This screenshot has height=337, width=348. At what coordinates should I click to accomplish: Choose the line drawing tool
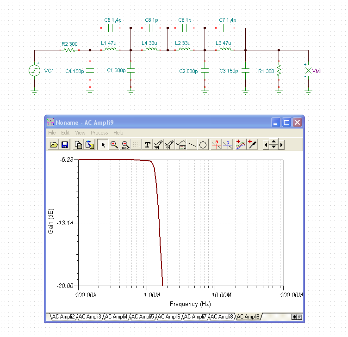[x=192, y=145]
